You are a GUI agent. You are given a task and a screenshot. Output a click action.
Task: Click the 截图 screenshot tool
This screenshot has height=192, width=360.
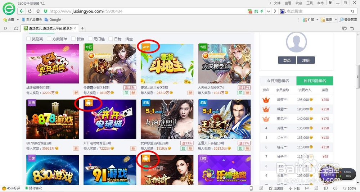click(327, 20)
